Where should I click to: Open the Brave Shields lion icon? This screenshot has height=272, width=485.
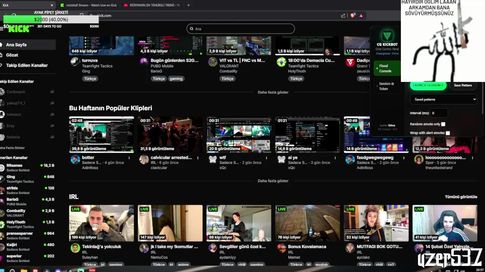(353, 15)
